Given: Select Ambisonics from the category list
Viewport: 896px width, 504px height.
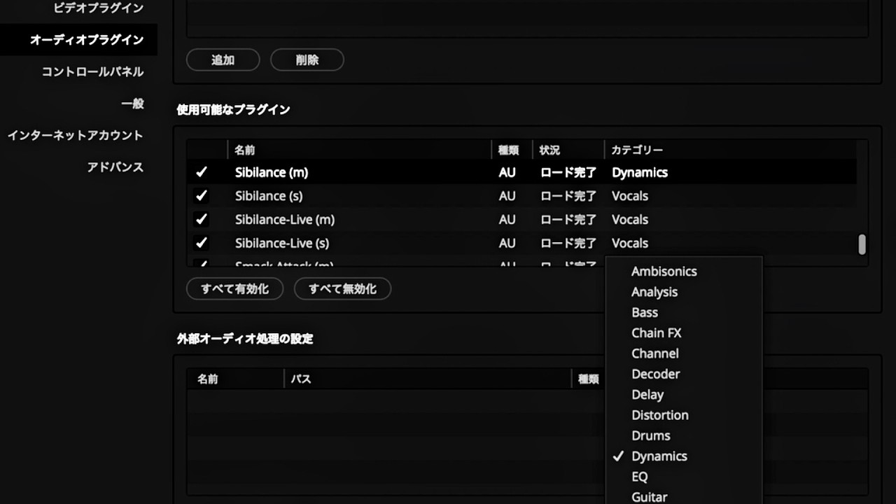Looking at the screenshot, I should click(x=664, y=272).
